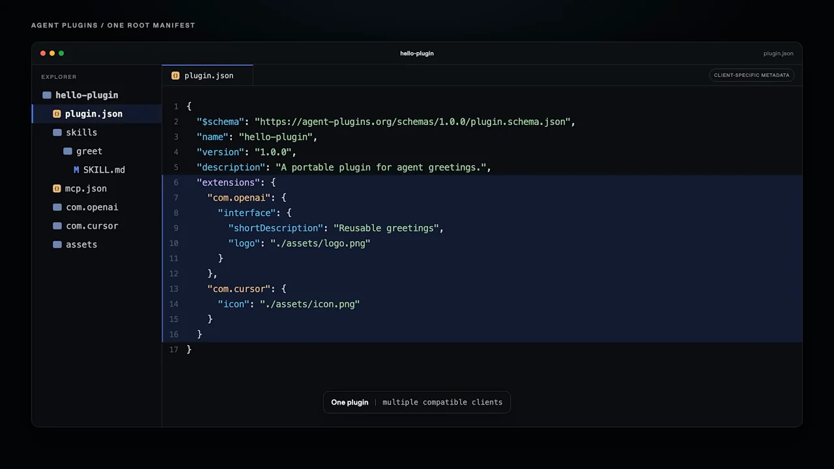
Task: Click the assets folder icon
Action: pyautogui.click(x=57, y=245)
